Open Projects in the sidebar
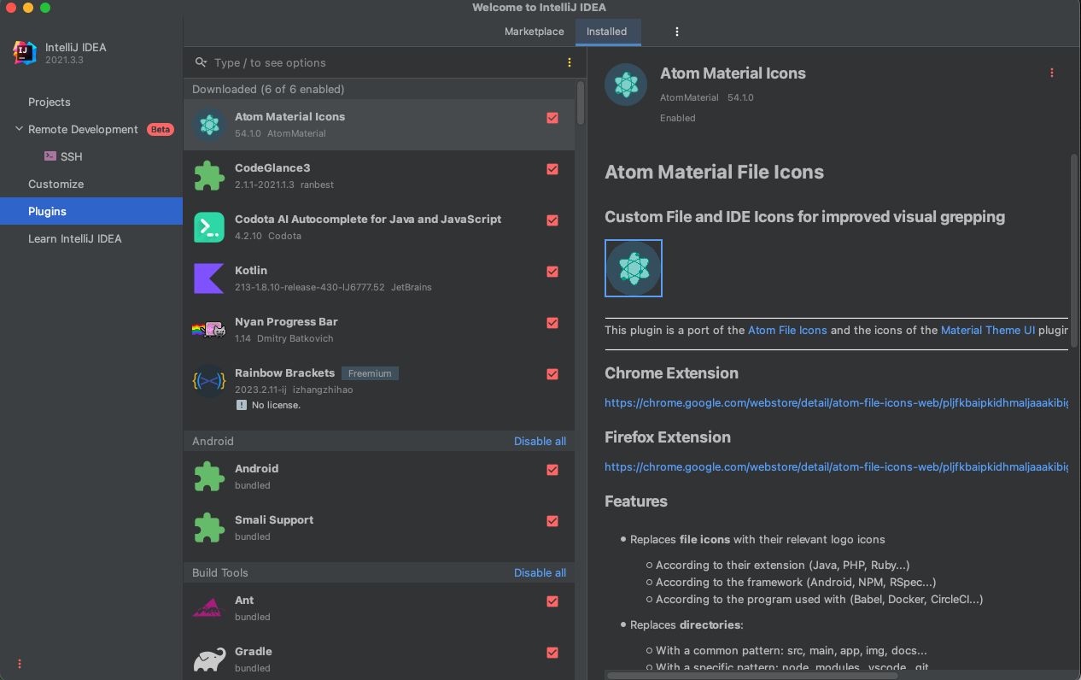Viewport: 1081px width, 680px height. point(50,102)
